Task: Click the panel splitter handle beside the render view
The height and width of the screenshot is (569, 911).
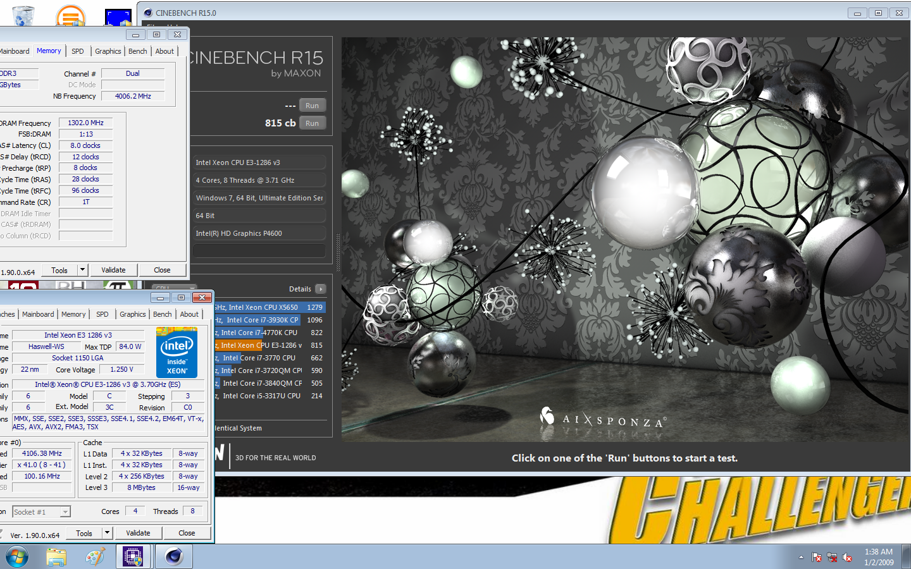Action: 338,253
